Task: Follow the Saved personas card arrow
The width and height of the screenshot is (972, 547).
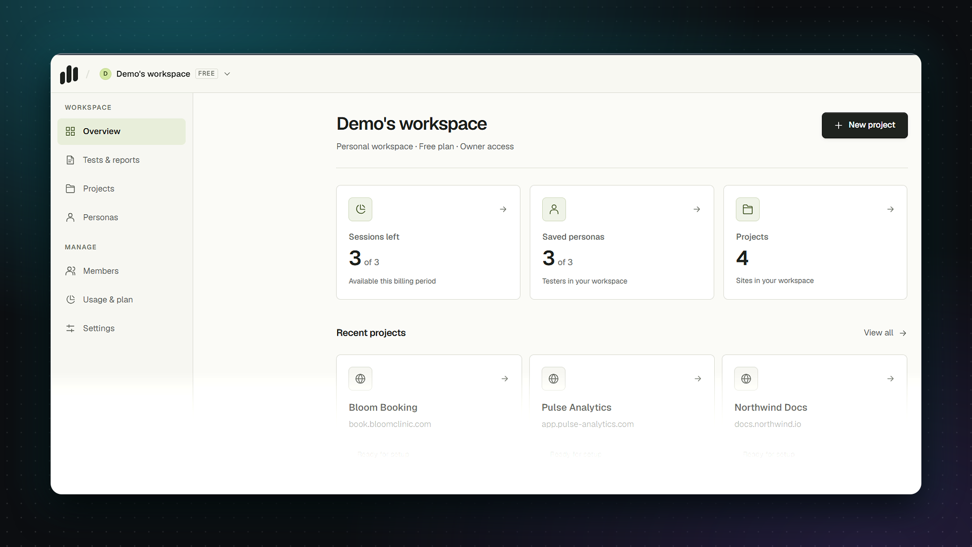Action: coord(697,209)
